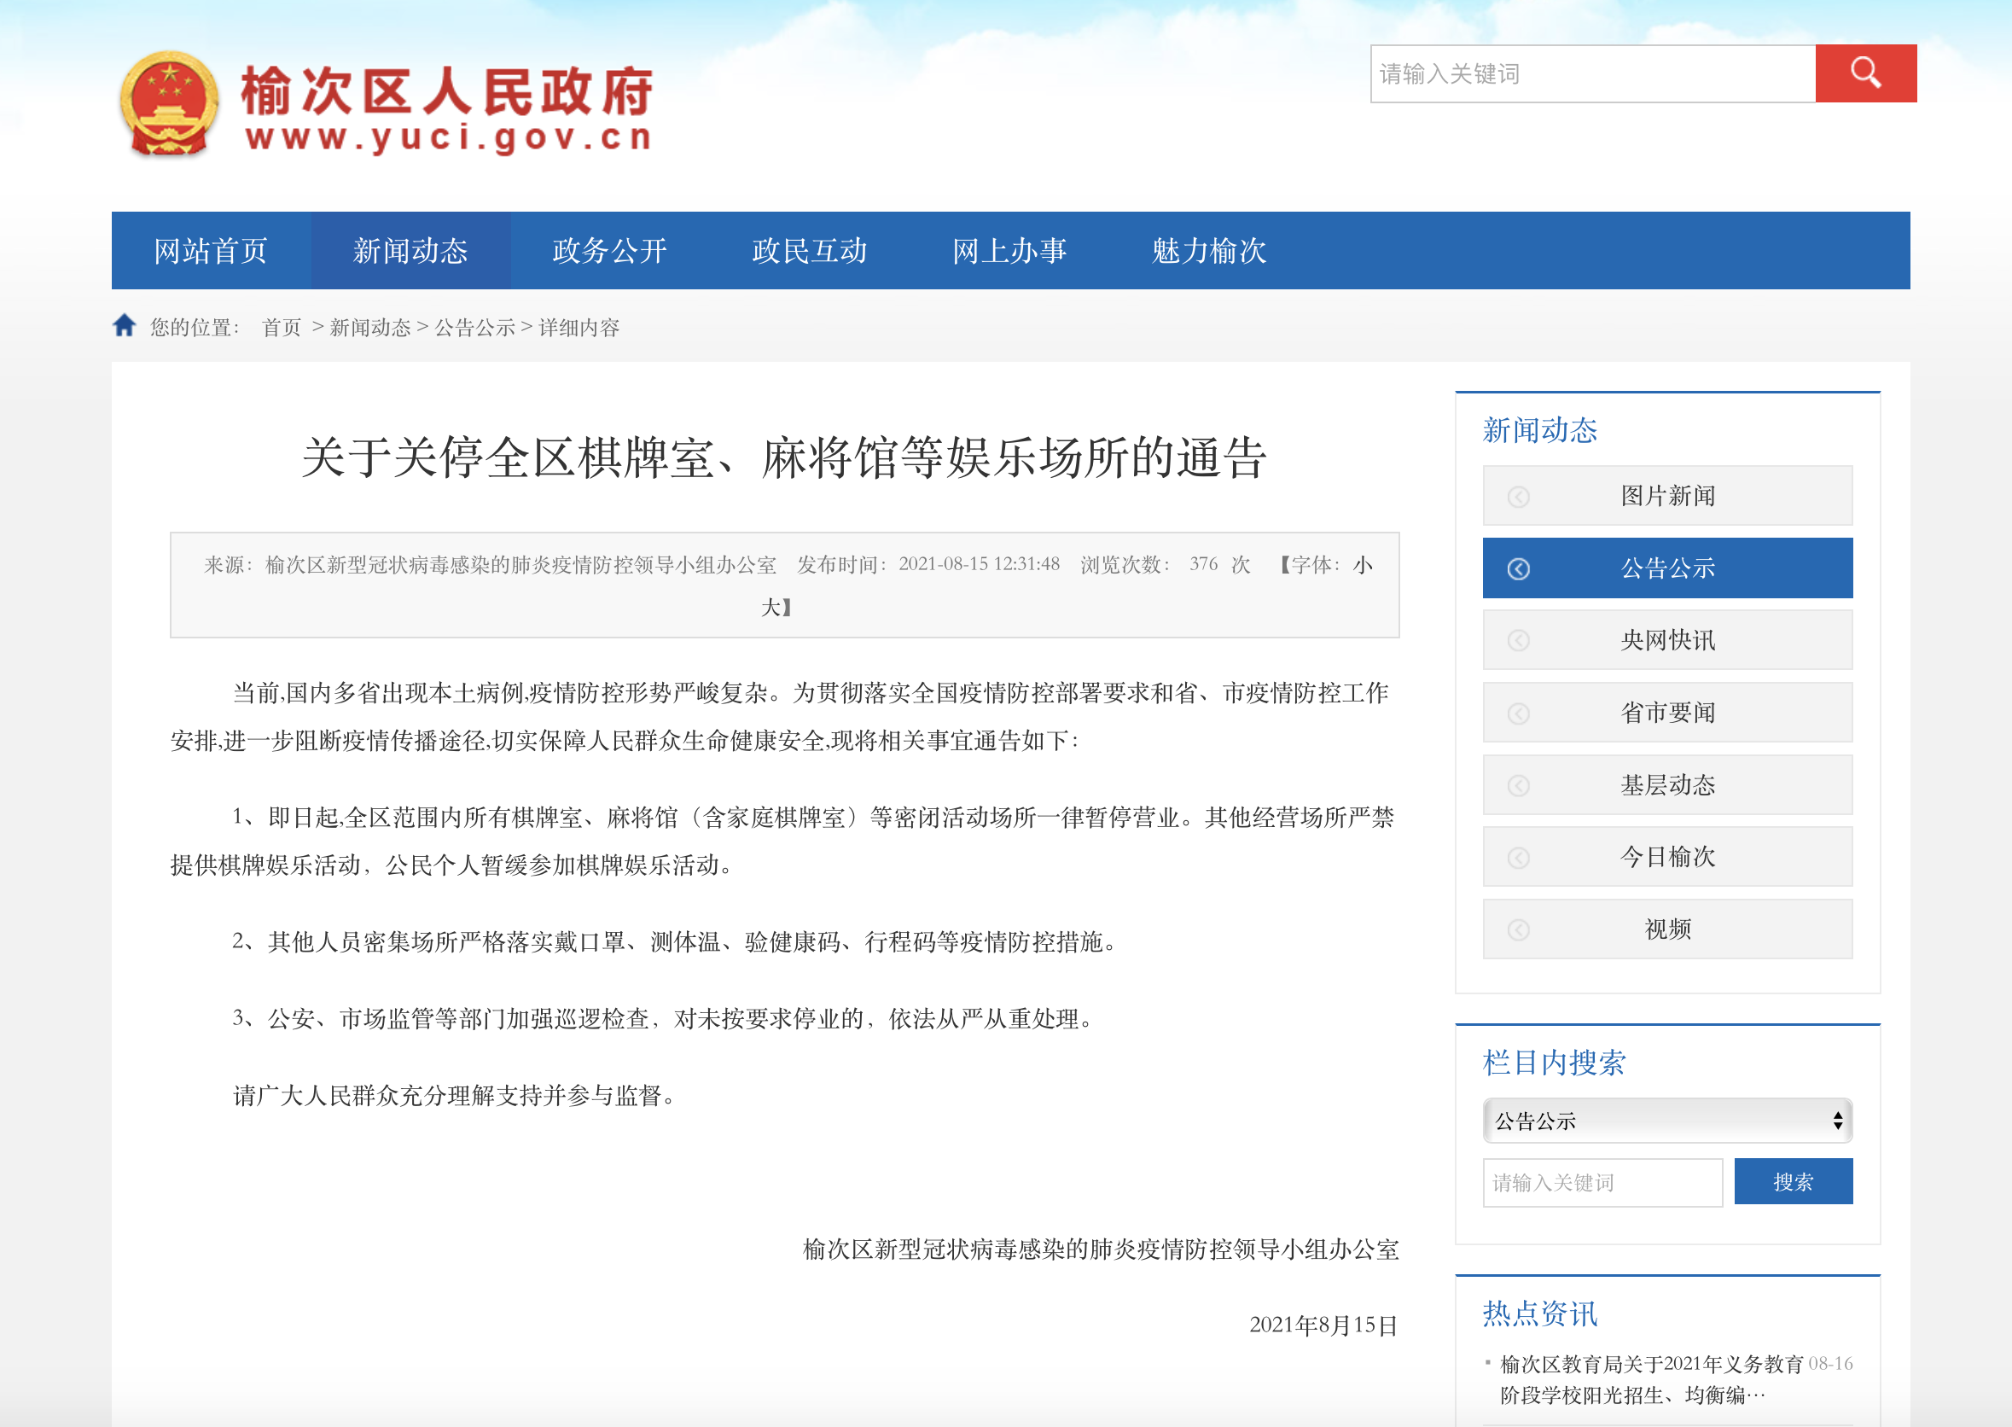Go to 网站首页 in navigation bar

point(211,251)
